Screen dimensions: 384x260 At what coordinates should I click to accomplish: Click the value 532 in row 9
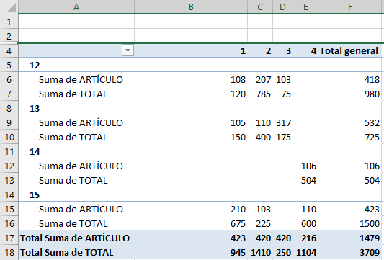pyautogui.click(x=372, y=122)
